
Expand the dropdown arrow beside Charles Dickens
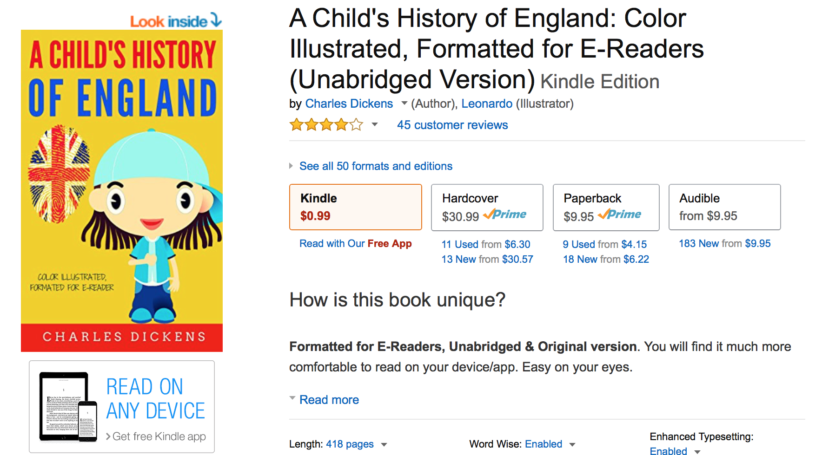(x=404, y=104)
